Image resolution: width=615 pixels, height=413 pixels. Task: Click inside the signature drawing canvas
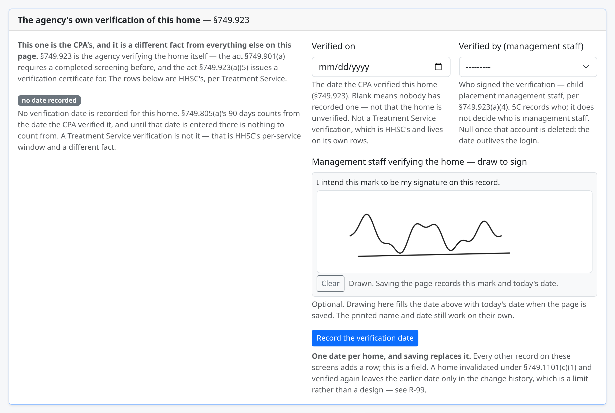click(454, 231)
